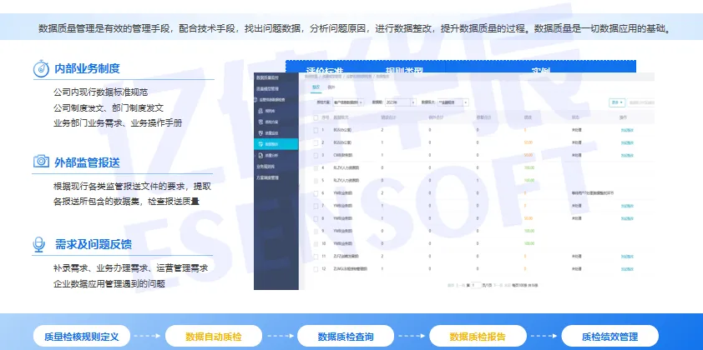Click the first sub-item icon under expanded sidebar group
The width and height of the screenshot is (703, 350).
click(261, 110)
